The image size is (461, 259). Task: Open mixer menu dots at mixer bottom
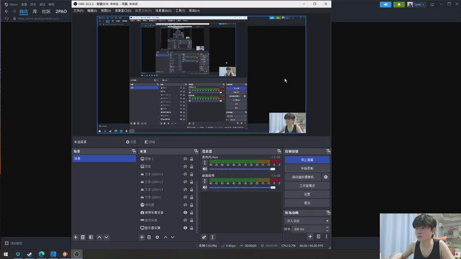coord(212,237)
